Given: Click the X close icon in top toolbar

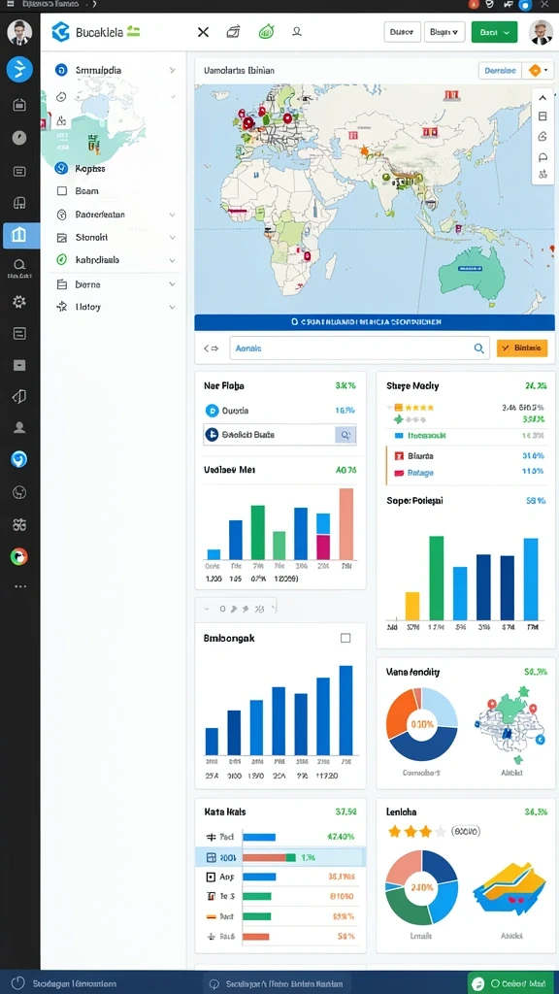Looking at the screenshot, I should [x=203, y=32].
